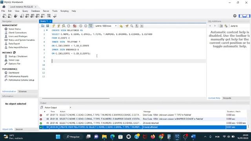The height and width of the screenshot is (141, 251).
Task: Open the Action Output dropdown
Action: (x=58, y=108)
